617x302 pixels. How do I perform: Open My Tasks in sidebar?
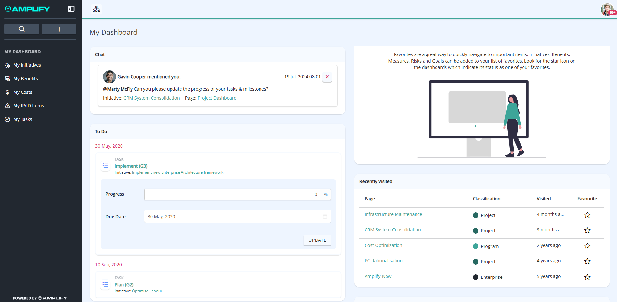pyautogui.click(x=23, y=119)
